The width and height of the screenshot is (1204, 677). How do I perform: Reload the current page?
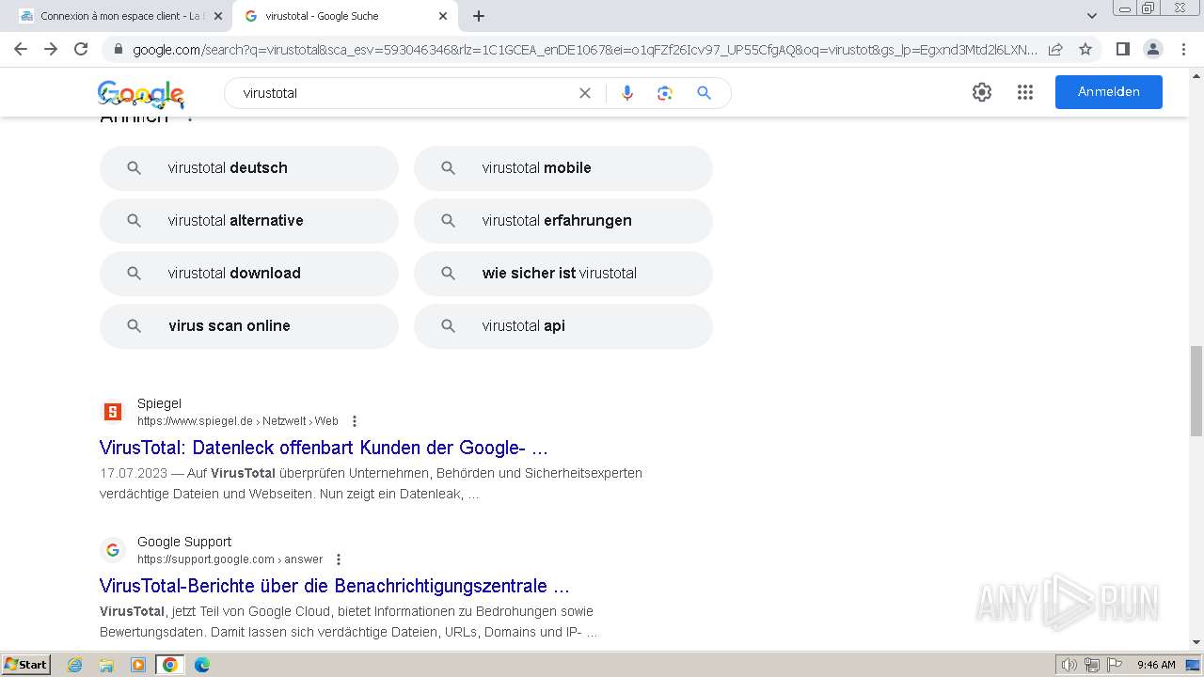[81, 49]
